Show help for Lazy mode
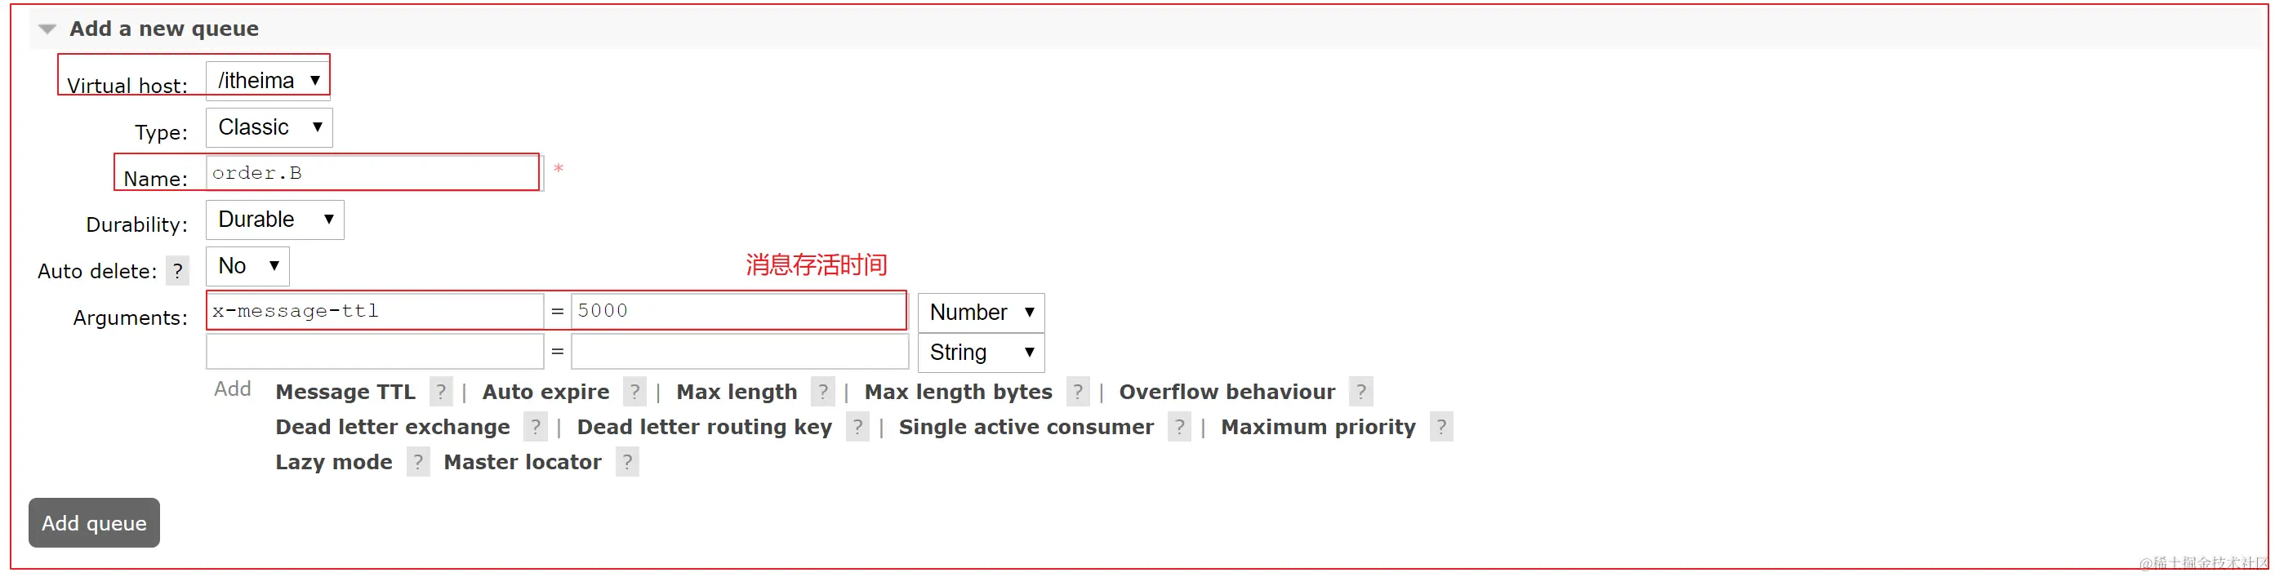 (x=418, y=462)
